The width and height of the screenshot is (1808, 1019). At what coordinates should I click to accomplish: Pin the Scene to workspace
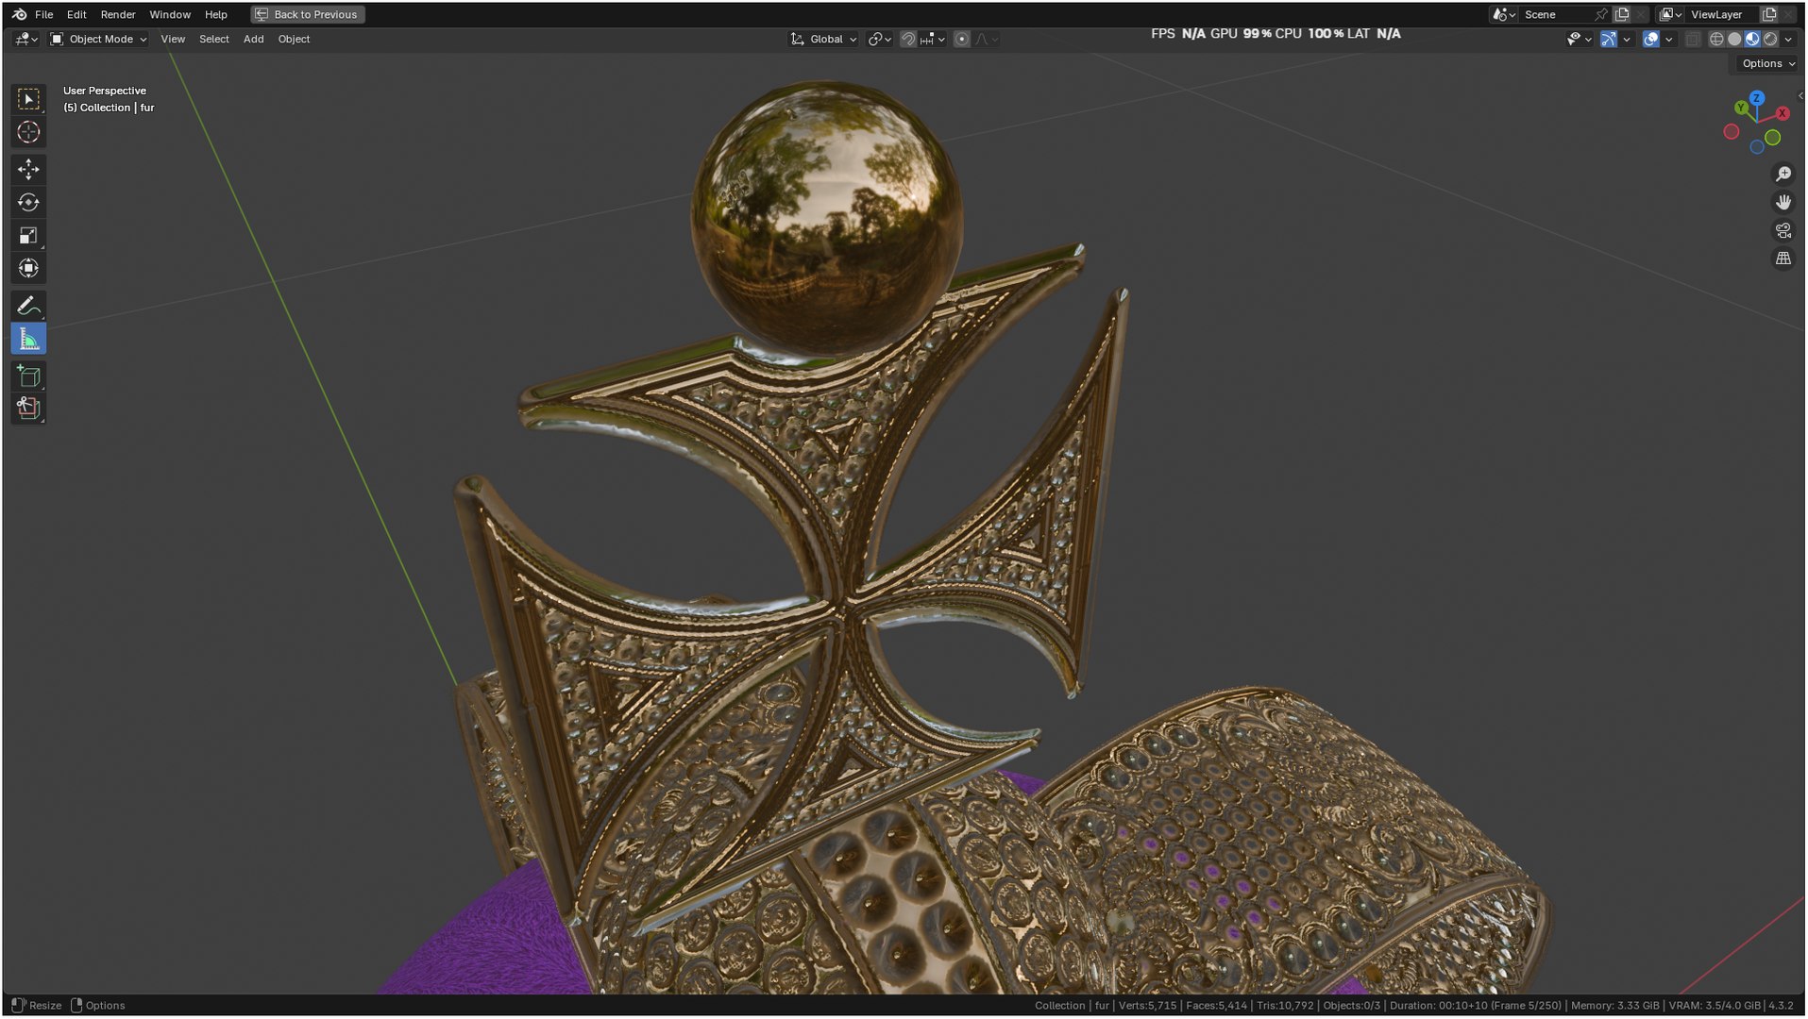pos(1600,14)
